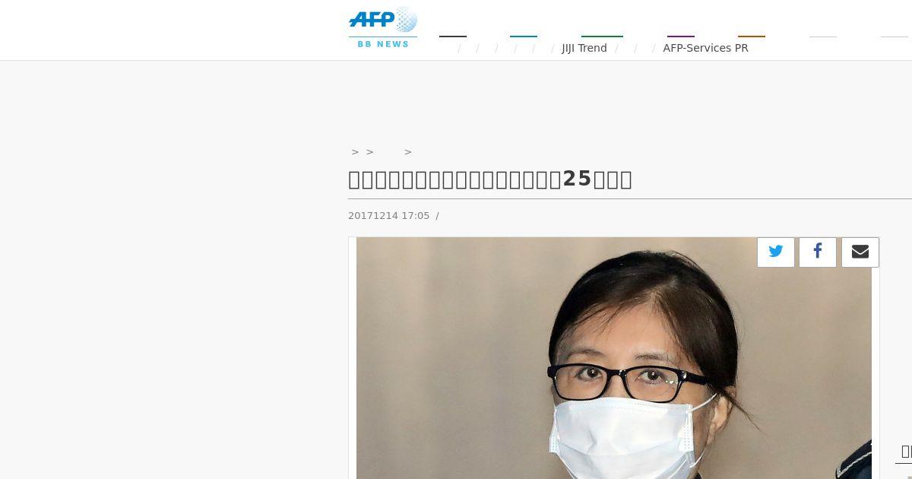Image resolution: width=912 pixels, height=479 pixels.
Task: Send article using the envelope email icon
Action: click(x=860, y=252)
